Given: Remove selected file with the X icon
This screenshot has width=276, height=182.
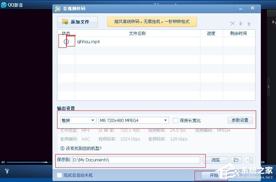Looking at the screenshot, I should (x=232, y=24).
